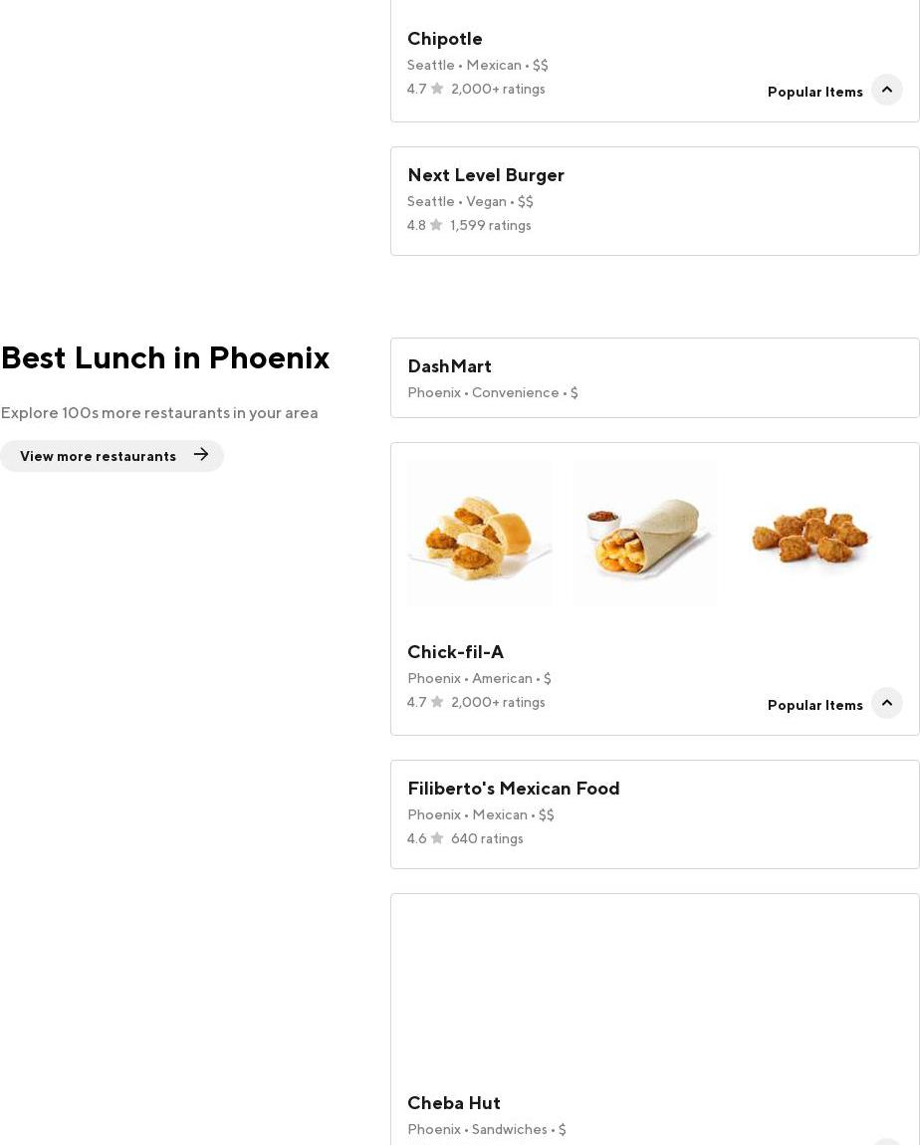Click the Filiberto's rating star icon
The height and width of the screenshot is (1145, 920).
[x=437, y=838]
